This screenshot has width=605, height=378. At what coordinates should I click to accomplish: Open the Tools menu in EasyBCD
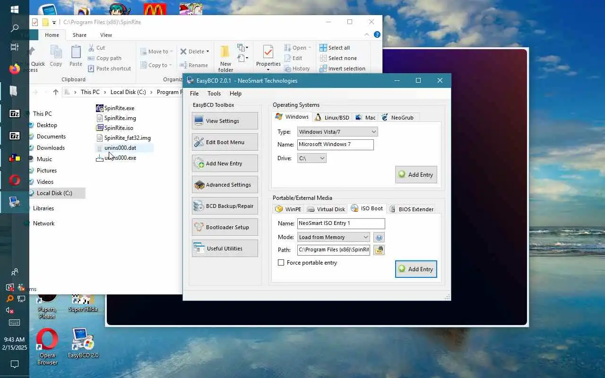[214, 94]
